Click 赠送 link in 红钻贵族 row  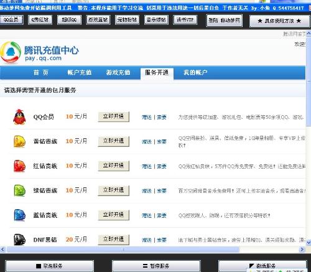click(147, 166)
